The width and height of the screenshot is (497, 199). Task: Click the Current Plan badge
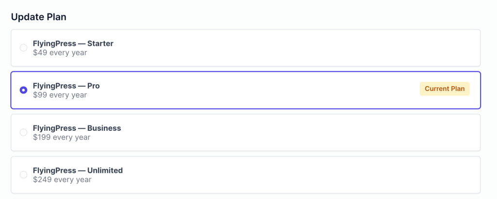(444, 89)
